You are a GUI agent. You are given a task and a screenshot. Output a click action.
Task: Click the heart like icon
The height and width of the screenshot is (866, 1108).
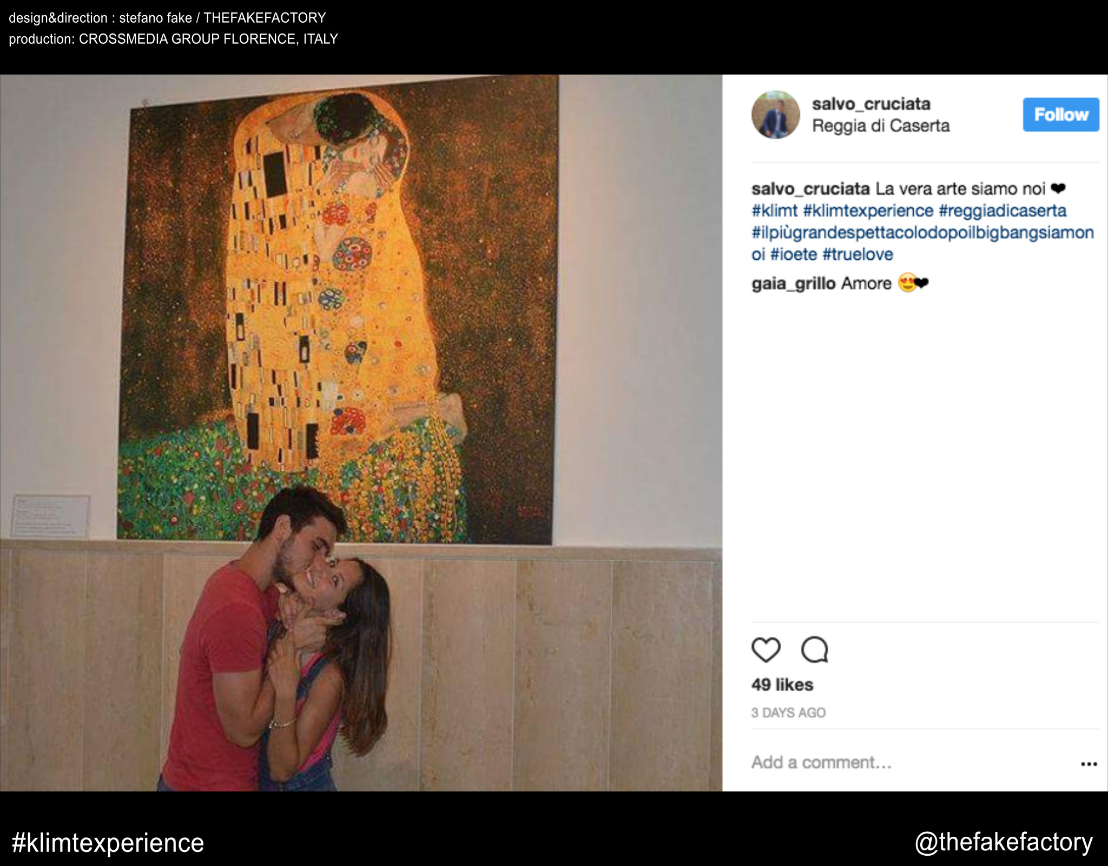766,649
